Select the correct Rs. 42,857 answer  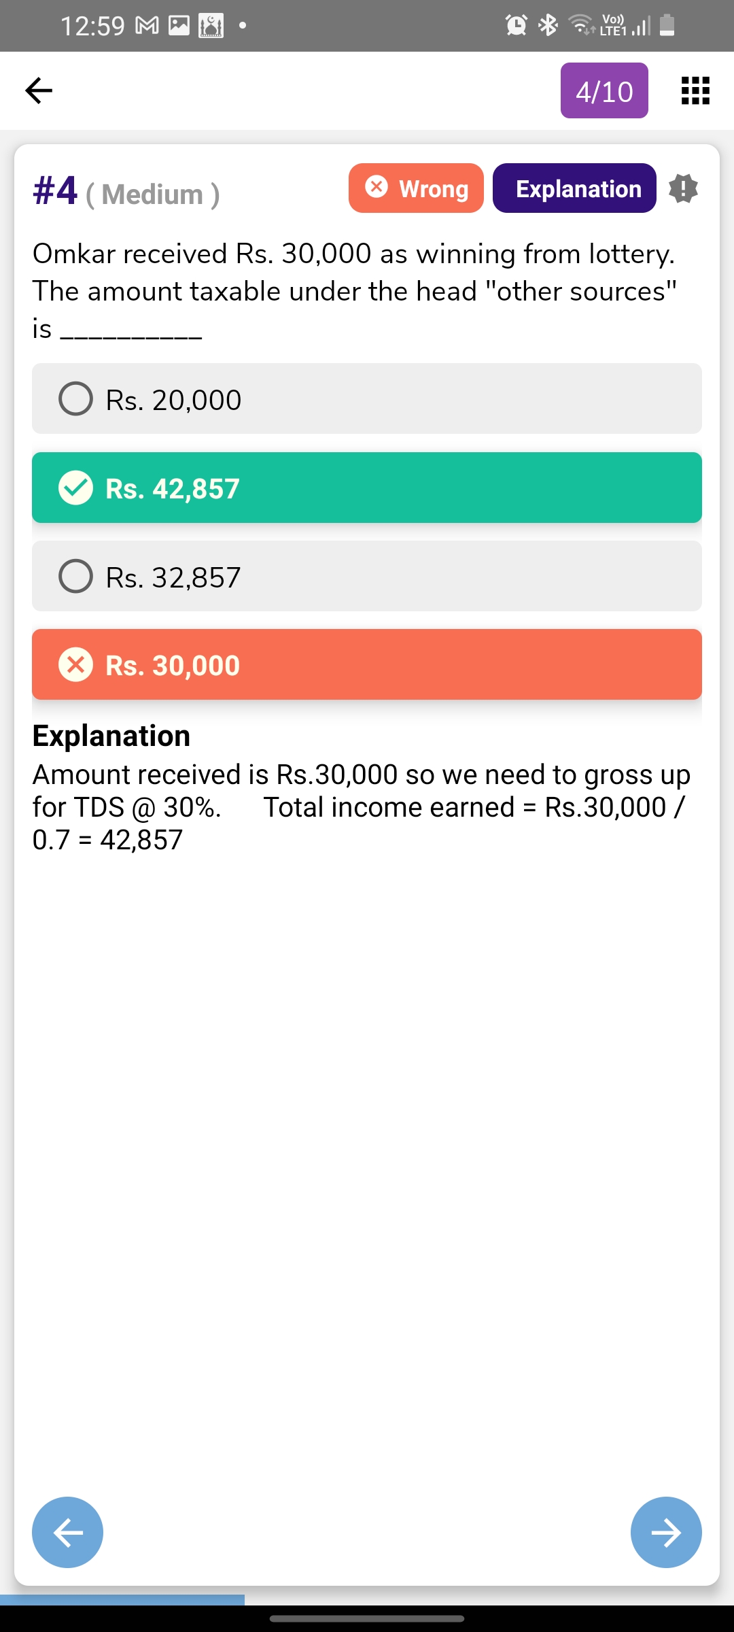[x=367, y=488]
